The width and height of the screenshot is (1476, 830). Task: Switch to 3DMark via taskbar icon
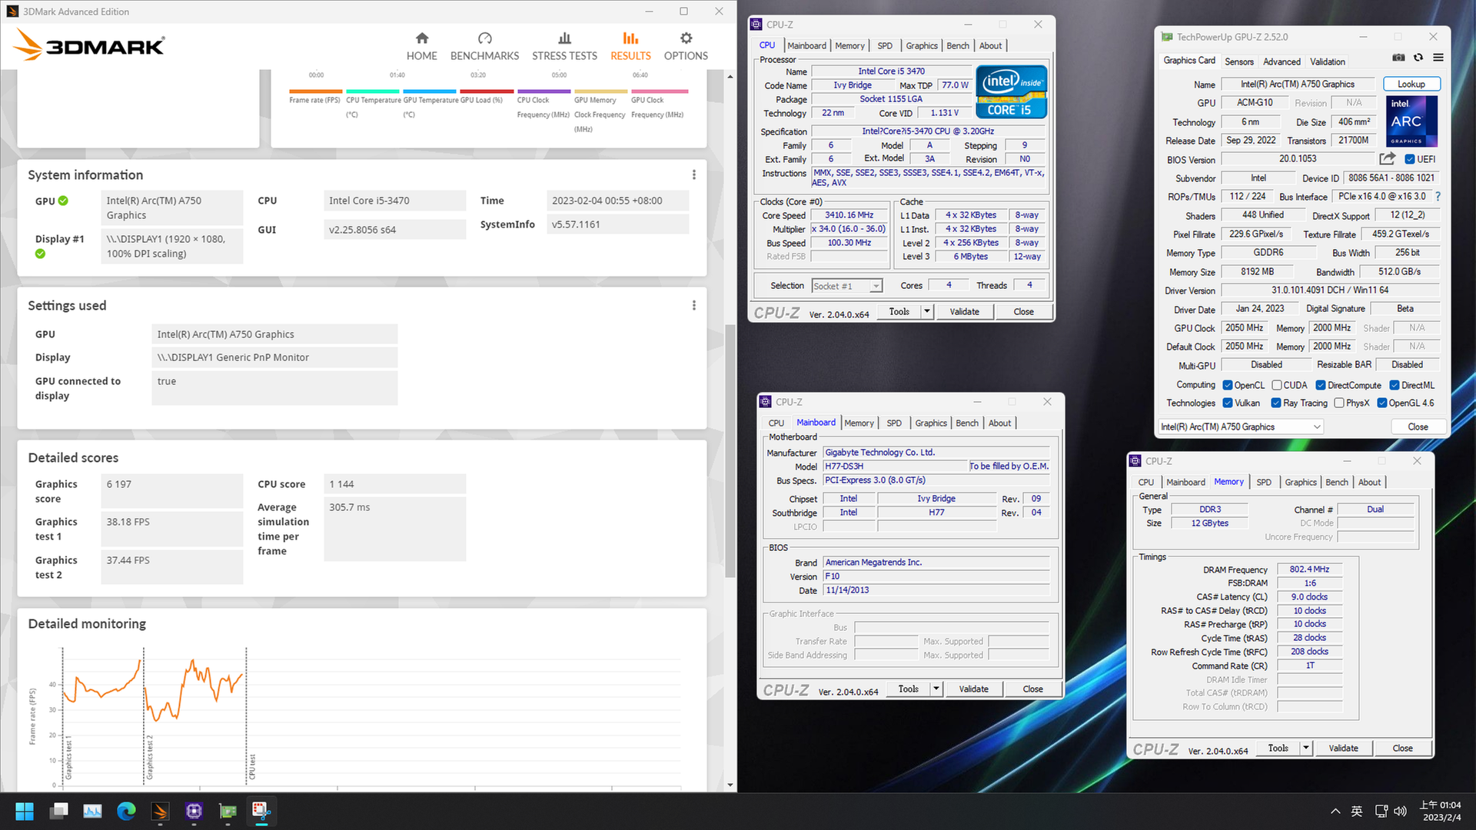160,811
